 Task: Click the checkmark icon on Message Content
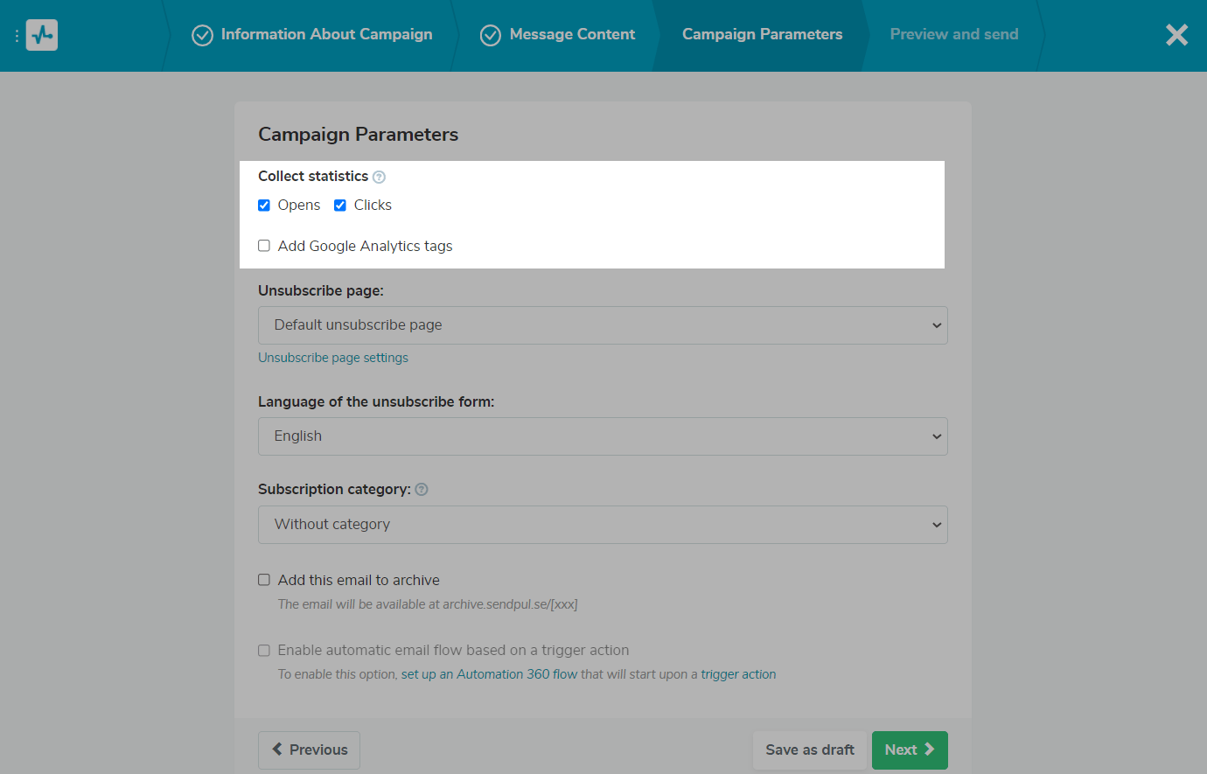pyautogui.click(x=491, y=35)
